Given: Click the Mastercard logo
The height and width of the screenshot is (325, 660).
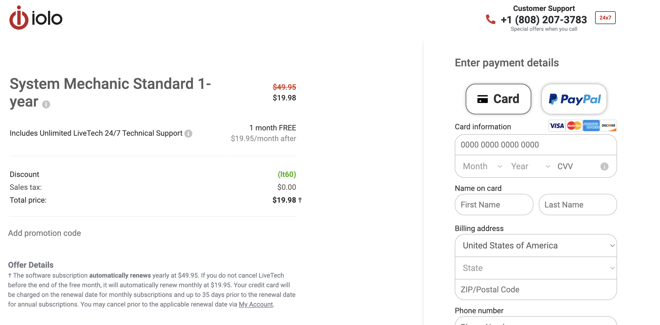Looking at the screenshot, I should 574,126.
